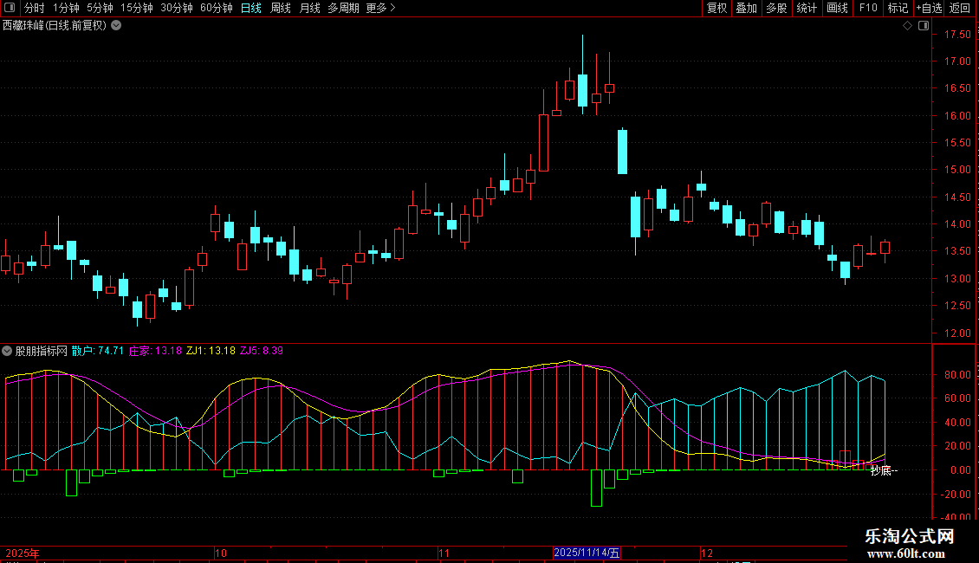Expand the 更多 periods menu
Screen dimensions: 979x563
click(x=380, y=8)
